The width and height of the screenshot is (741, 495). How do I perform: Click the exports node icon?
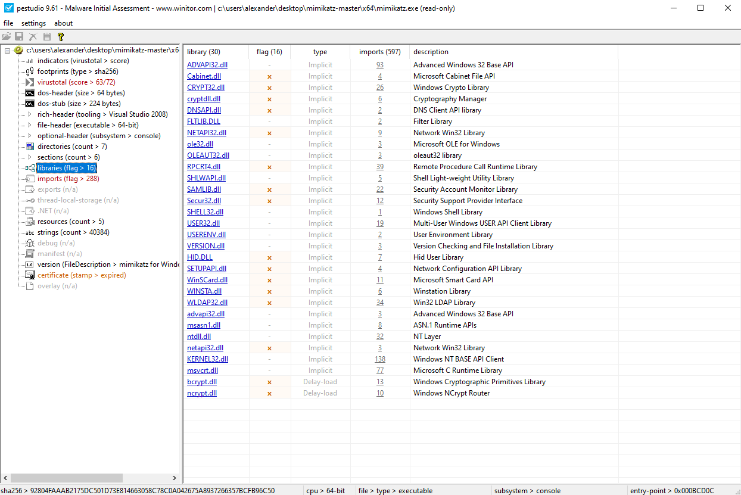point(30,189)
